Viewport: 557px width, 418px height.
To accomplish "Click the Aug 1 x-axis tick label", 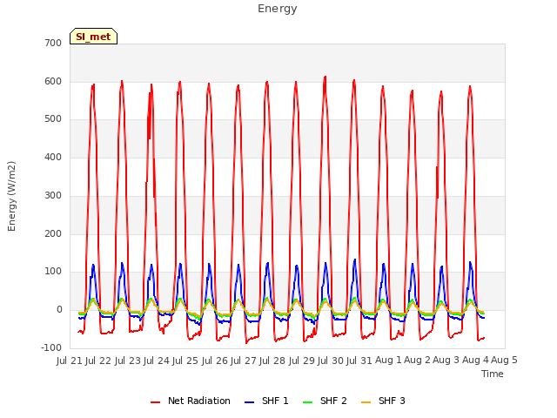I will pyautogui.click(x=389, y=361).
